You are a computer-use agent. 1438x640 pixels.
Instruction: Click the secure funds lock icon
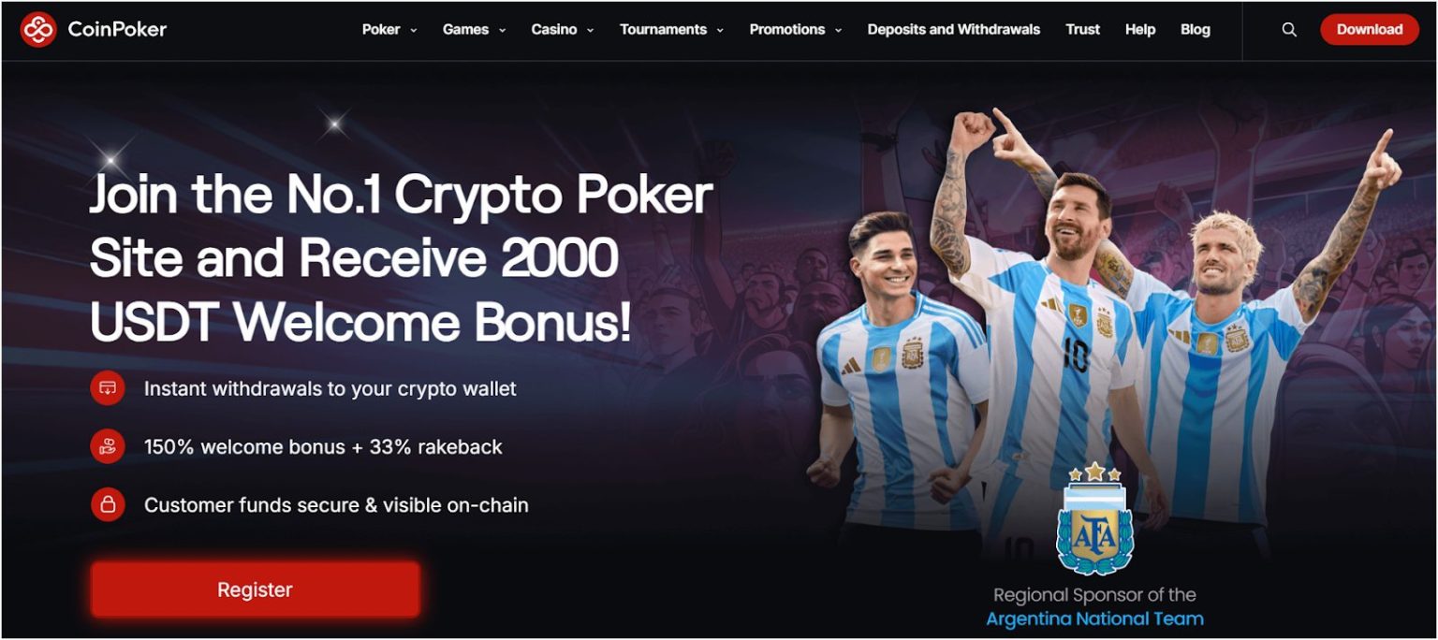[x=108, y=505]
